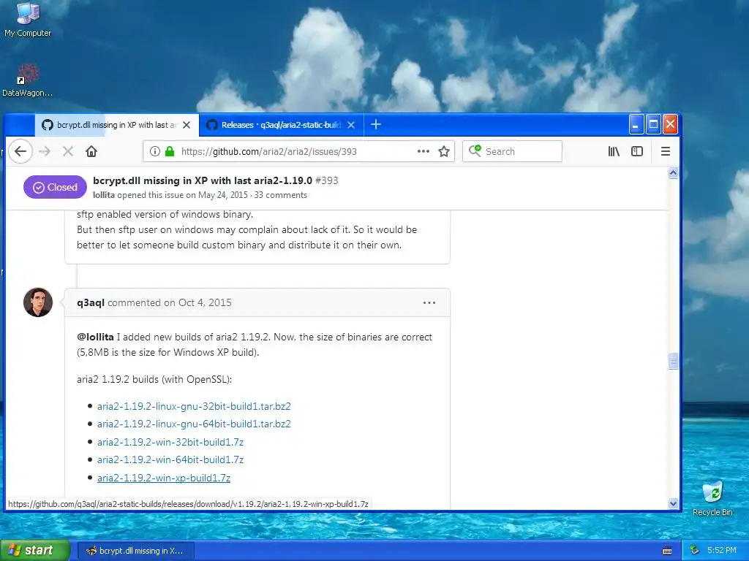Switch to the Releases q3aql/aria2-static-builds tab
749x561 pixels.
pyautogui.click(x=282, y=125)
